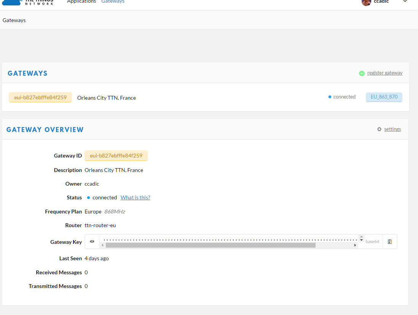Image resolution: width=418 pixels, height=315 pixels.
Task: Copy gateway key with clipboard icon
Action: pyautogui.click(x=390, y=242)
